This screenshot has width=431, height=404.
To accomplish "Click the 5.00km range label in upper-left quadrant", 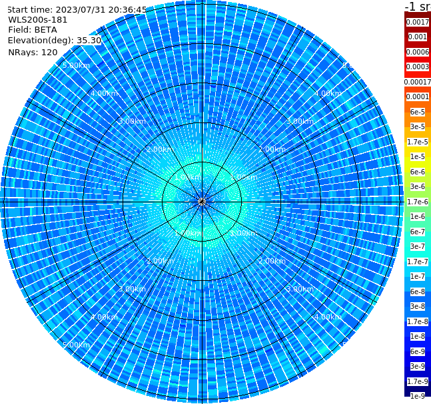I will tap(76, 65).
